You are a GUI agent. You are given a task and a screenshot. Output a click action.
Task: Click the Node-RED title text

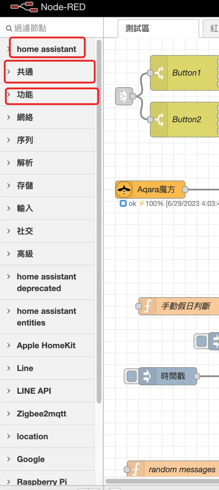click(x=63, y=7)
